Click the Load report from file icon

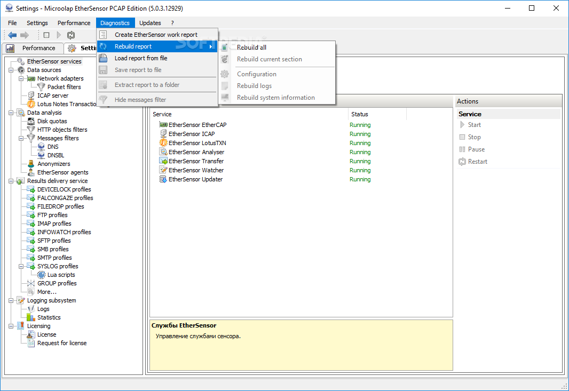[103, 58]
